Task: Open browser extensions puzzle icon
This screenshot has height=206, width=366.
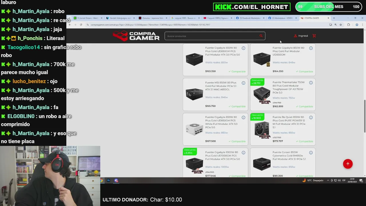Action: pos(348,25)
